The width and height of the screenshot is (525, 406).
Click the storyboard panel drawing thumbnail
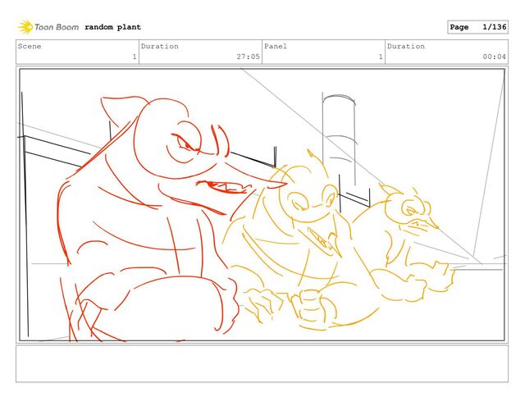click(x=262, y=205)
